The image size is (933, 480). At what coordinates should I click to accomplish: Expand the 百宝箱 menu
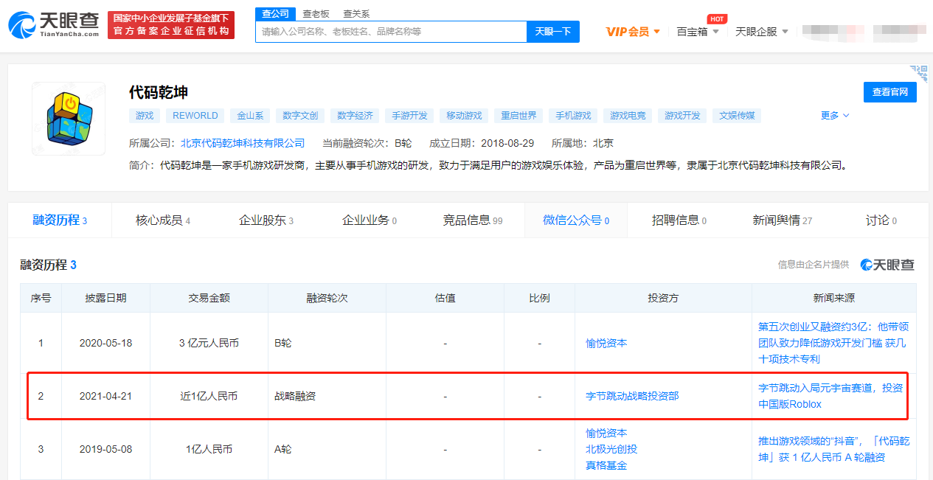point(698,32)
